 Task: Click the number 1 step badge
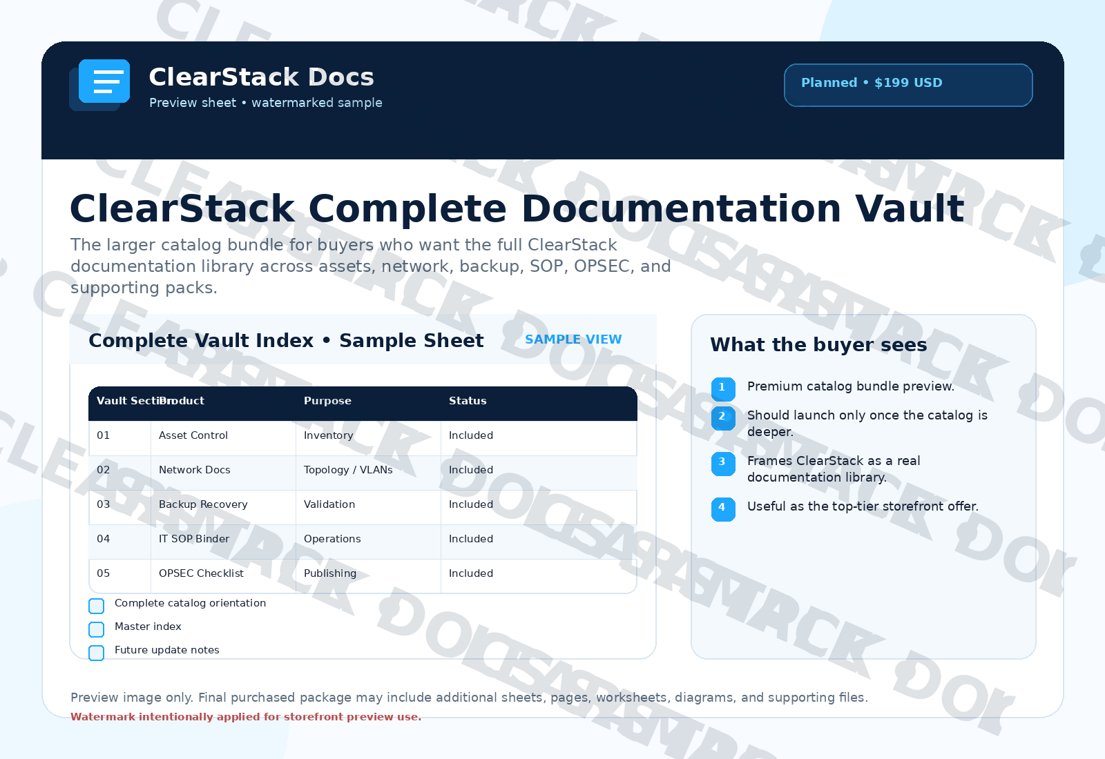click(723, 388)
